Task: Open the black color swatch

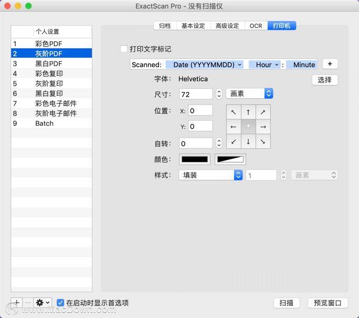Action: pyautogui.click(x=195, y=159)
